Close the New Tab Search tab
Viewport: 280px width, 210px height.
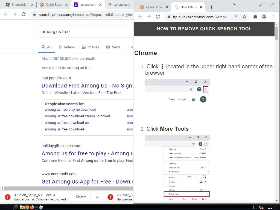(201, 7)
